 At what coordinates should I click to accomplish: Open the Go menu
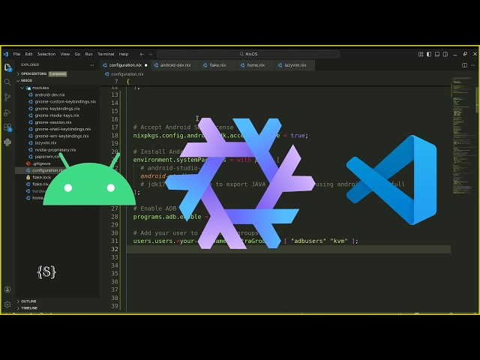[77, 54]
